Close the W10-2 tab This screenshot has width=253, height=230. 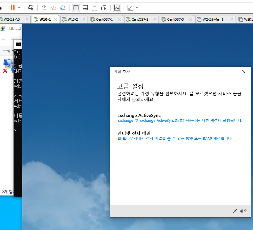click(84, 19)
